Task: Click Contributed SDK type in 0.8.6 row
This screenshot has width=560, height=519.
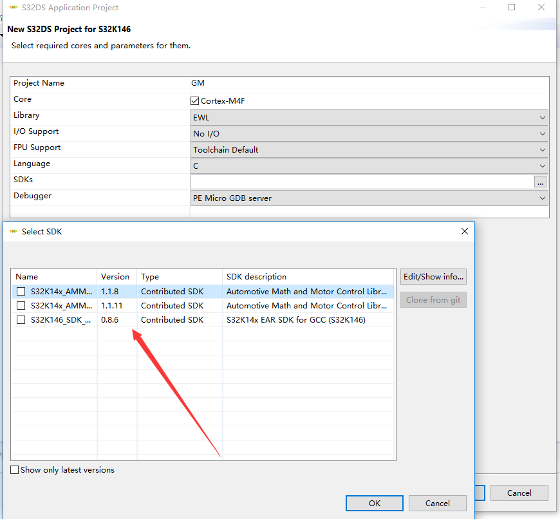Action: pos(172,319)
